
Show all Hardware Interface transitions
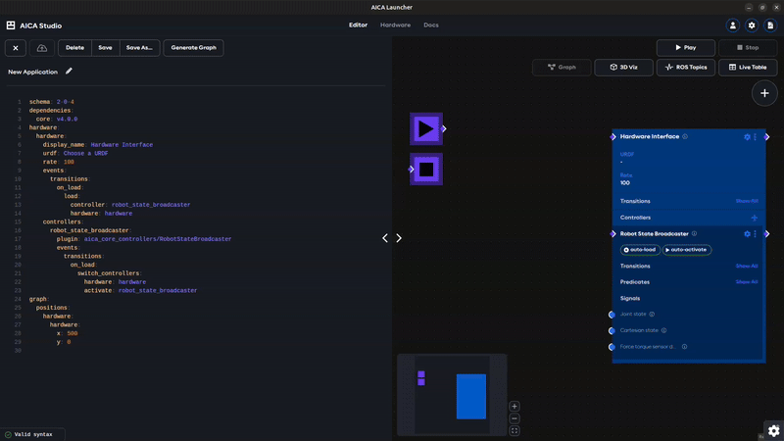[747, 201]
